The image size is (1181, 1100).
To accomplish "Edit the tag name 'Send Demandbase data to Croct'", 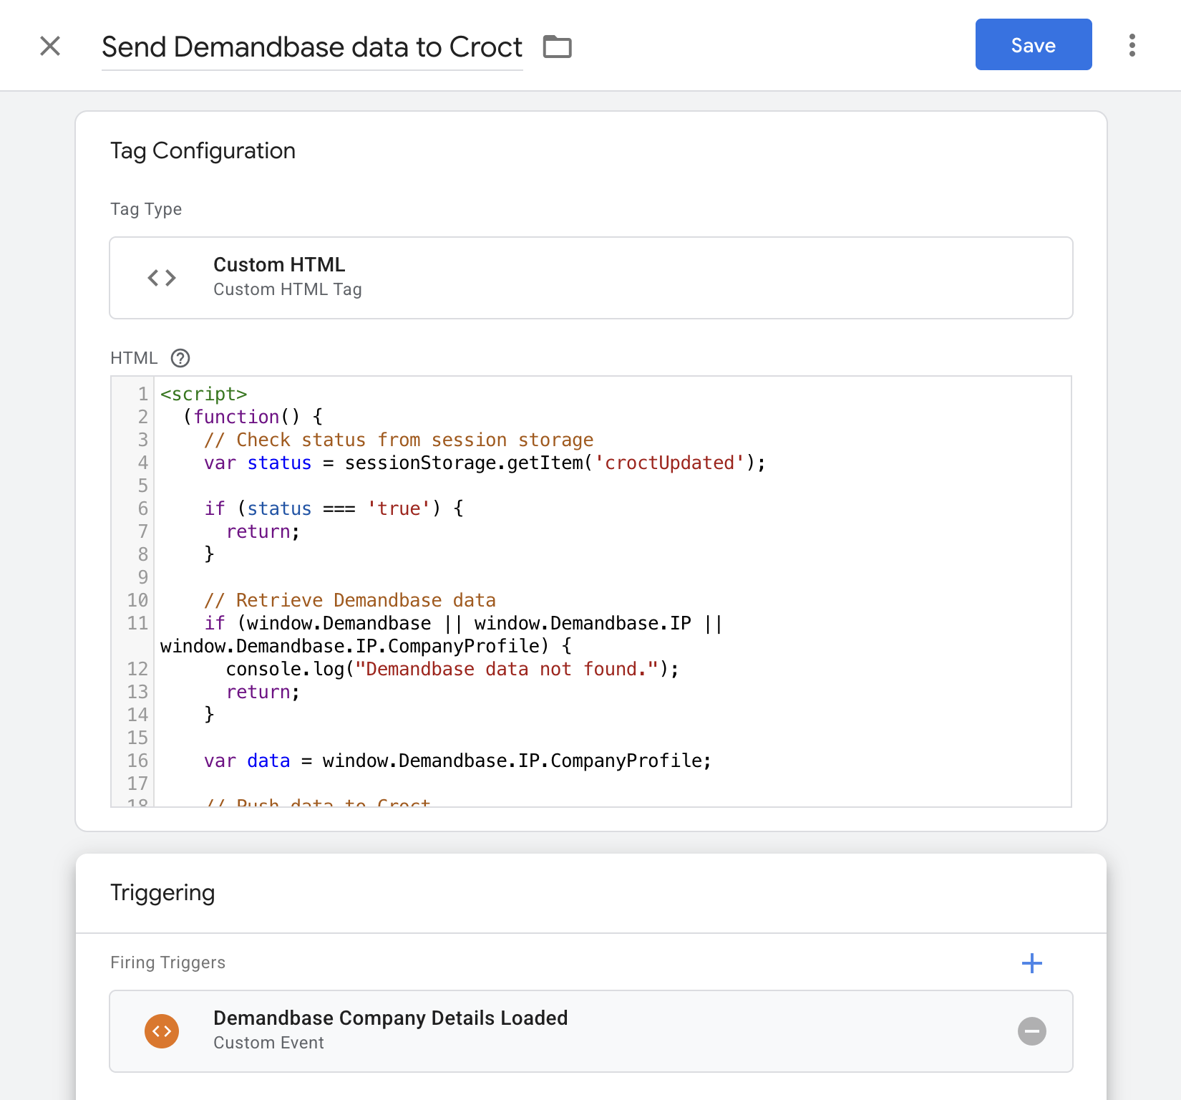I will [x=312, y=47].
